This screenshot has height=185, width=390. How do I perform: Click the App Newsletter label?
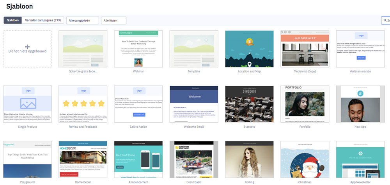pyautogui.click(x=360, y=182)
